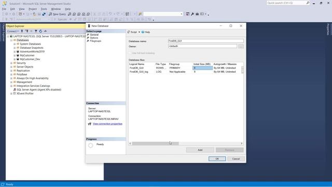This screenshot has width=332, height=187.
Task: Click the Quick Launch search box
Action: tap(288, 3)
